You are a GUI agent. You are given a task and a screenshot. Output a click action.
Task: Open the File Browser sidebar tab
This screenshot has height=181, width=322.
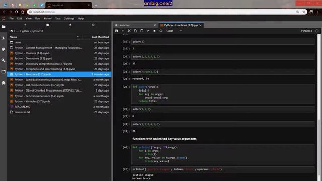pyautogui.click(x=4, y=27)
